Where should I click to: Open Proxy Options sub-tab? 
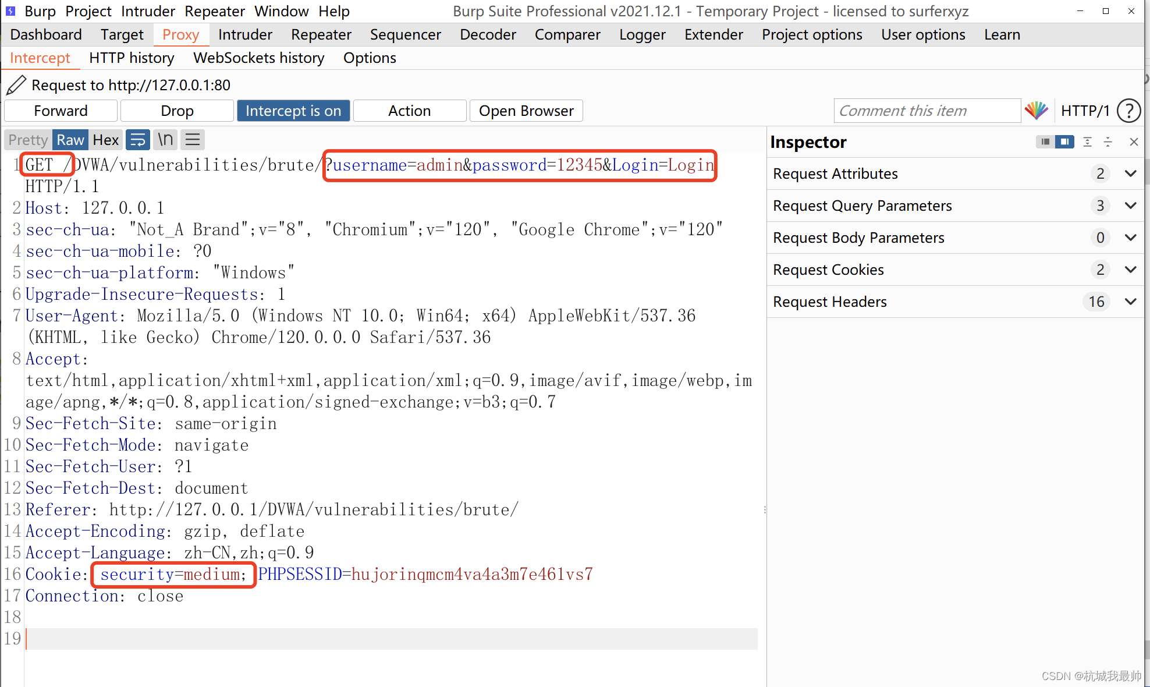pyautogui.click(x=370, y=58)
